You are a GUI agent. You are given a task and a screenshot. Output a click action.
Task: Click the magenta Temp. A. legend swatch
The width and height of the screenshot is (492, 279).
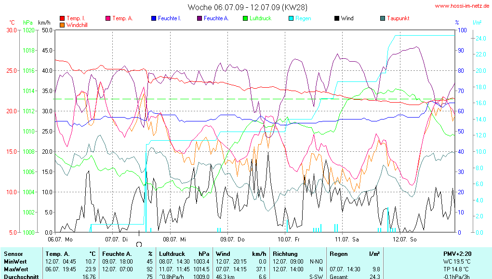108,18
